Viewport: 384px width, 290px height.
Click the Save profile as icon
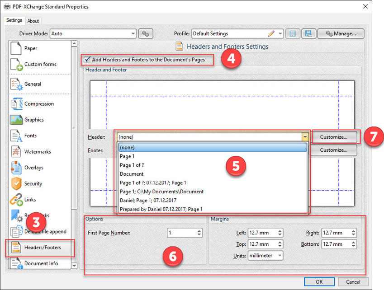pyautogui.click(x=308, y=33)
